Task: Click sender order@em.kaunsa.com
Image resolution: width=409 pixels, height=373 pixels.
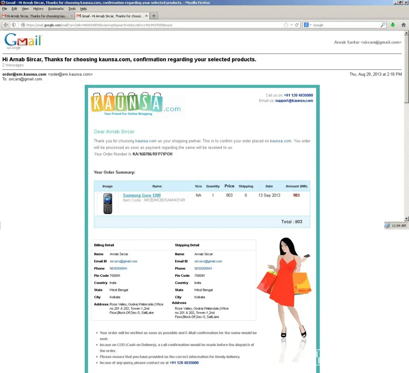Action: [24, 74]
